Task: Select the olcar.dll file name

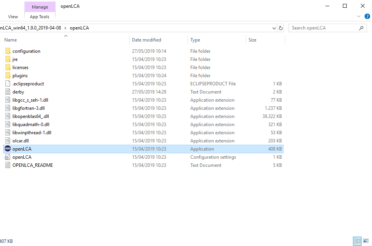Action: (21, 141)
